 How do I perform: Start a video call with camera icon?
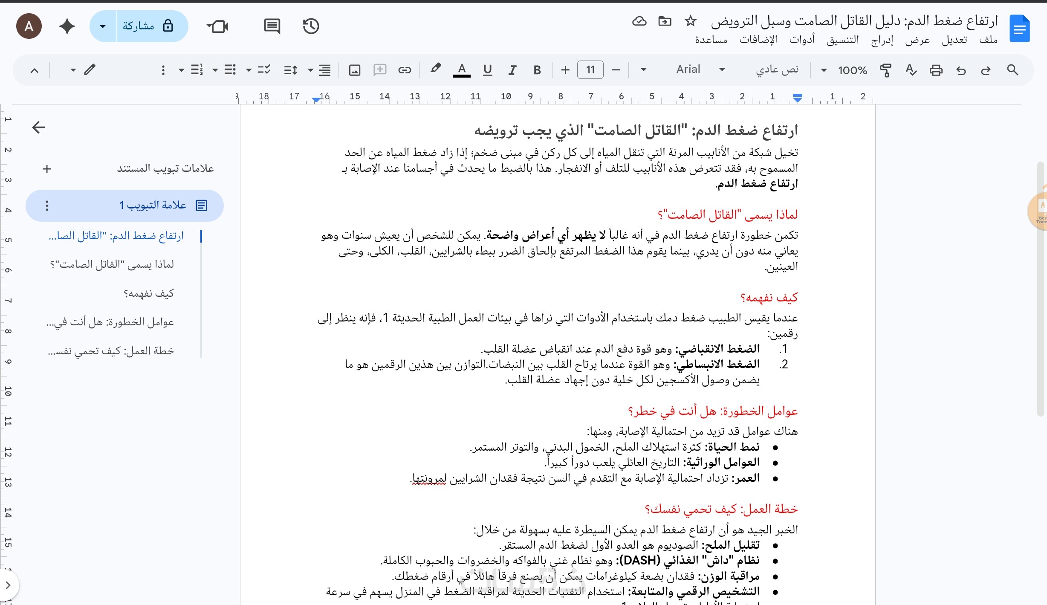(x=218, y=26)
